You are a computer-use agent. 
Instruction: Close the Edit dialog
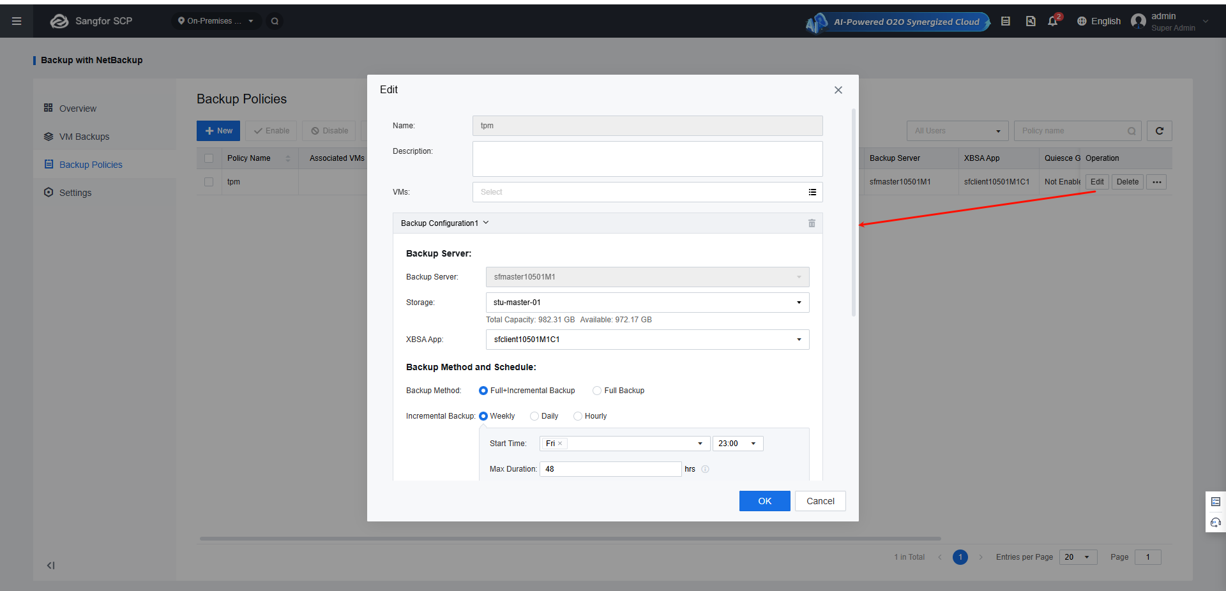[x=838, y=90]
